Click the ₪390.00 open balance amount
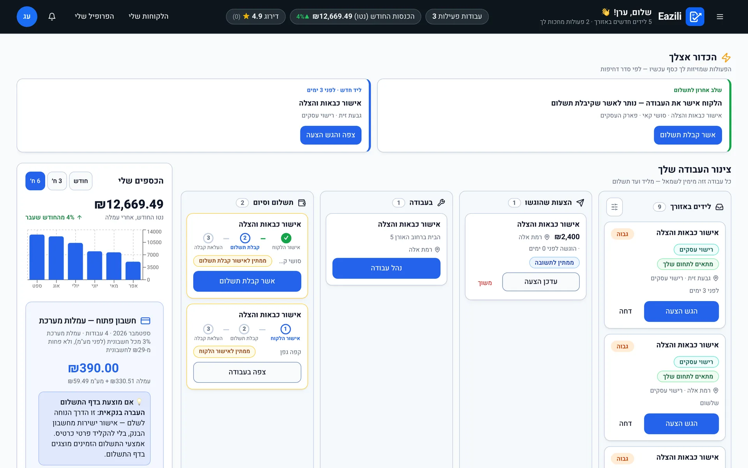748x468 pixels. pos(93,368)
